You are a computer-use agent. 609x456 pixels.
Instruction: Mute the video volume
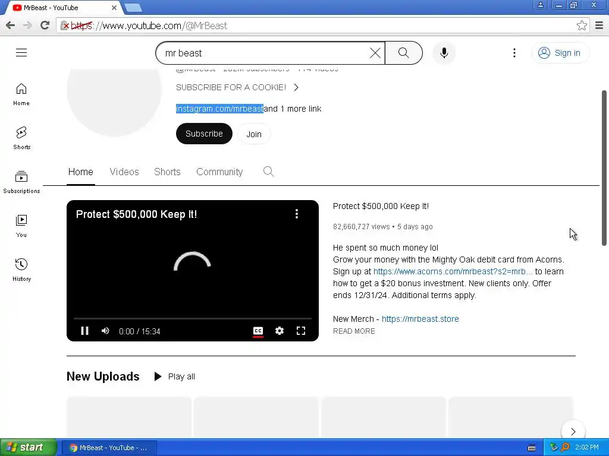[105, 331]
